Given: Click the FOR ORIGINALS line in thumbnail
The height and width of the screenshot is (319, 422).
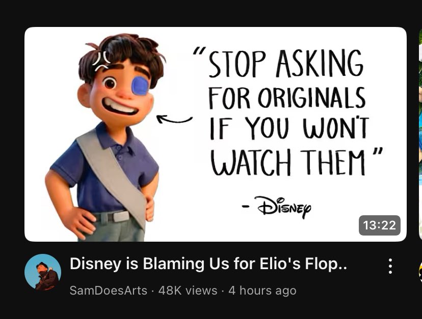Looking at the screenshot, I should point(287,98).
